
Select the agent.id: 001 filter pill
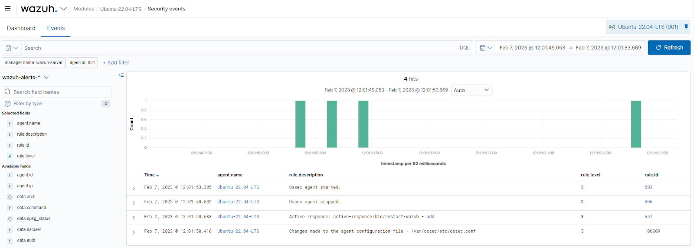pyautogui.click(x=82, y=62)
